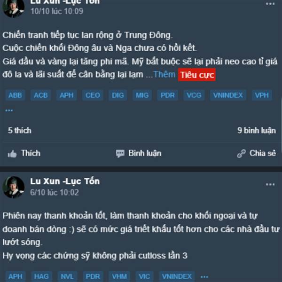
Task: Select the HAG stock tag
Action: click(x=41, y=276)
